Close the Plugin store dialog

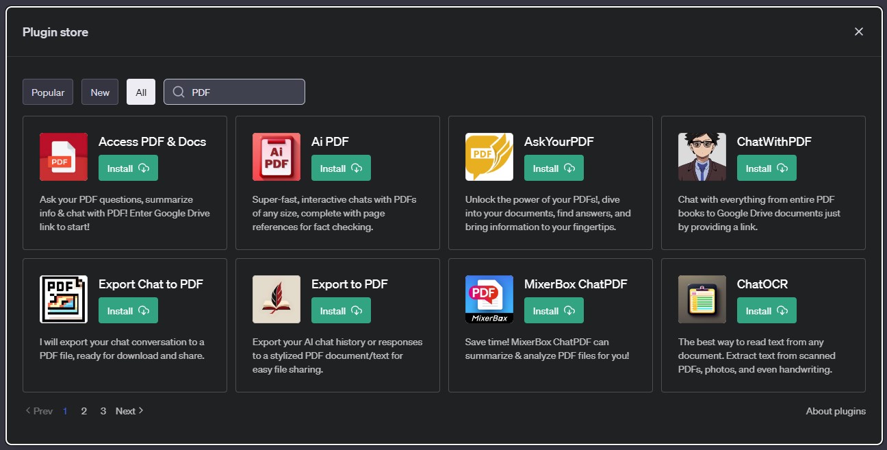coord(859,32)
